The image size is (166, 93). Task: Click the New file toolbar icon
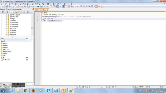(2, 6)
